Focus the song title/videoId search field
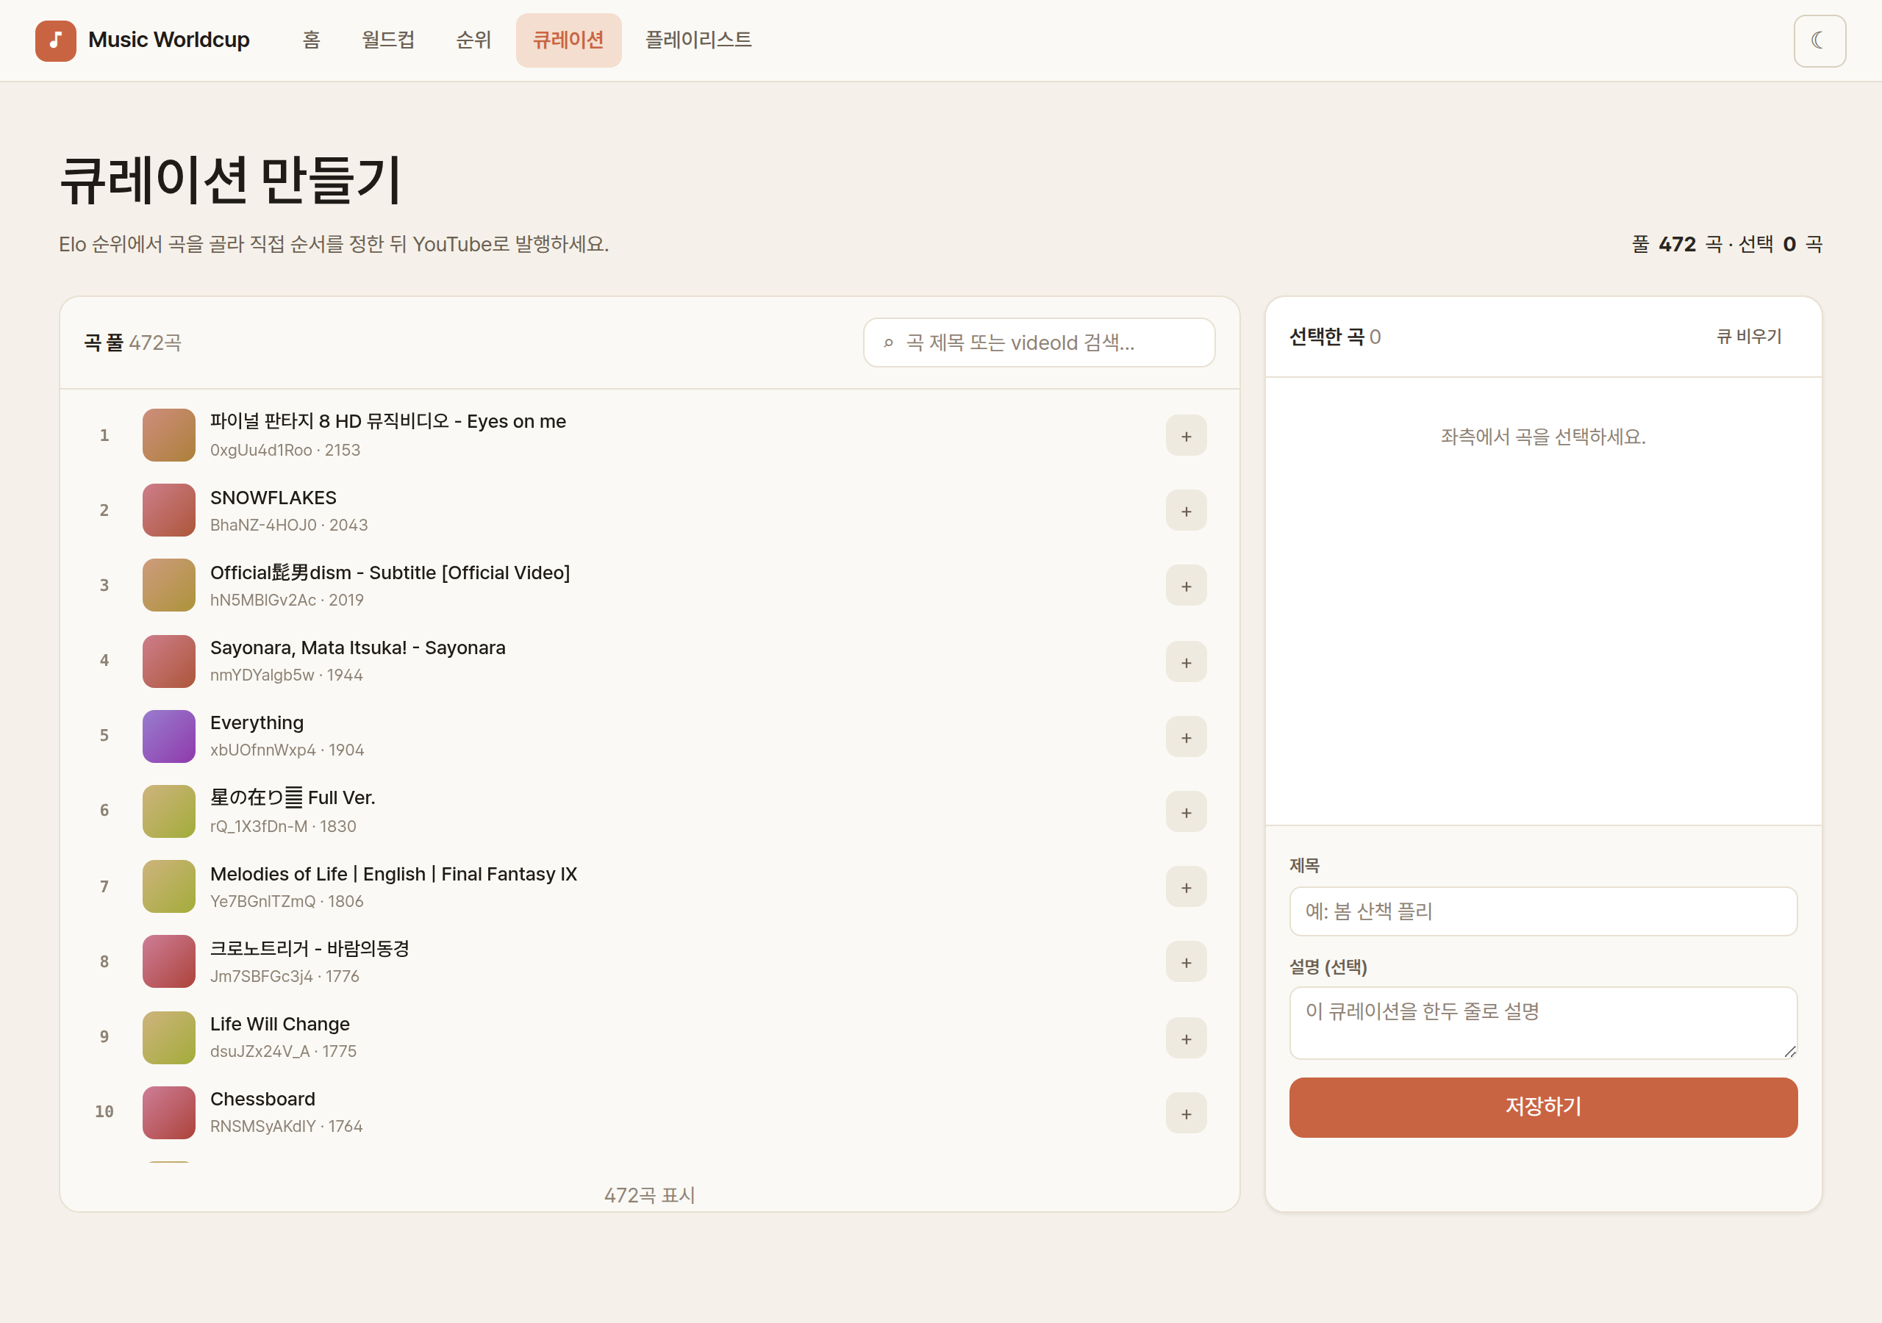Screen dimensions: 1882x1323 [1039, 343]
